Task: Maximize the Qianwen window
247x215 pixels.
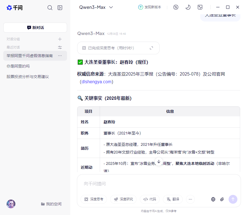Action: click(228, 7)
